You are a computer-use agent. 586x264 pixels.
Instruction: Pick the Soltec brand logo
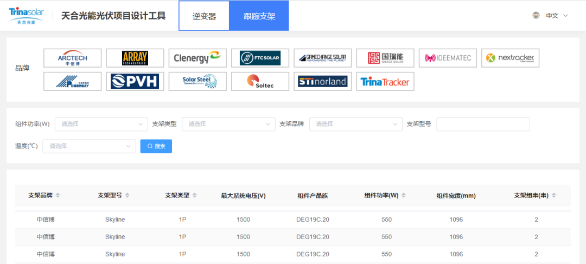260,82
